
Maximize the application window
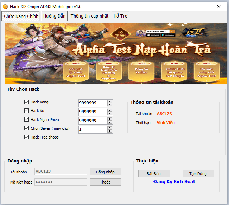[x=203, y=6]
